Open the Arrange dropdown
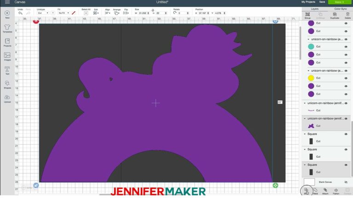Viewport: 353px width, 198px height. point(117,13)
